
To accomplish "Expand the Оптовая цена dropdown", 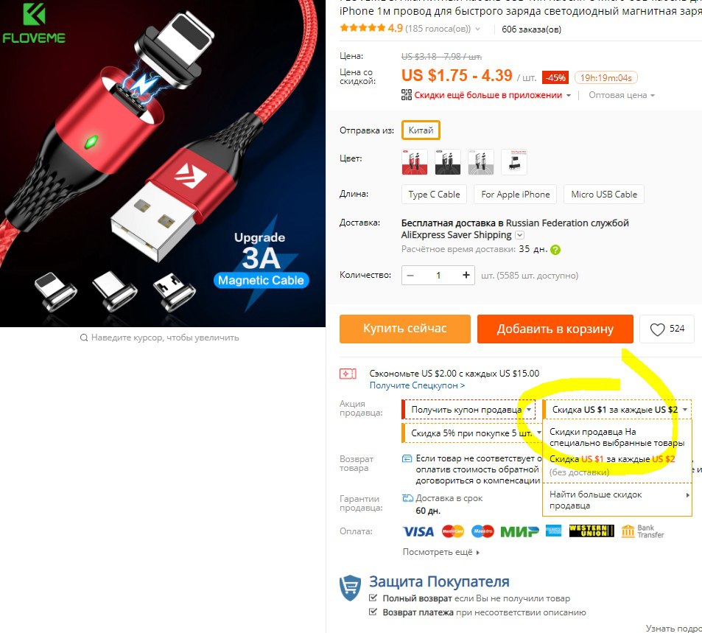I will point(622,95).
